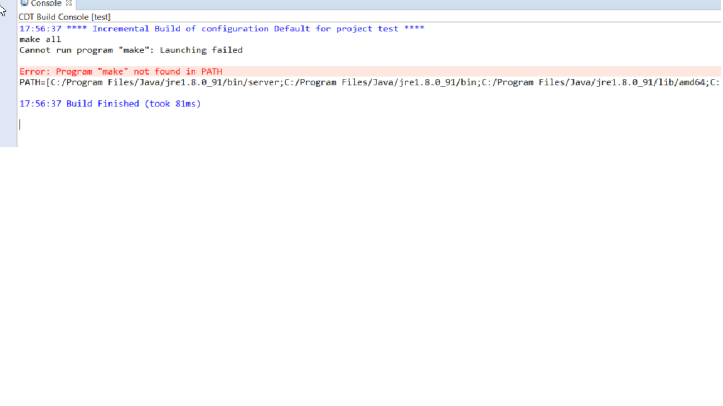This screenshot has height=406, width=723.
Task: Click the left margin strip of the console
Action: 8,81
